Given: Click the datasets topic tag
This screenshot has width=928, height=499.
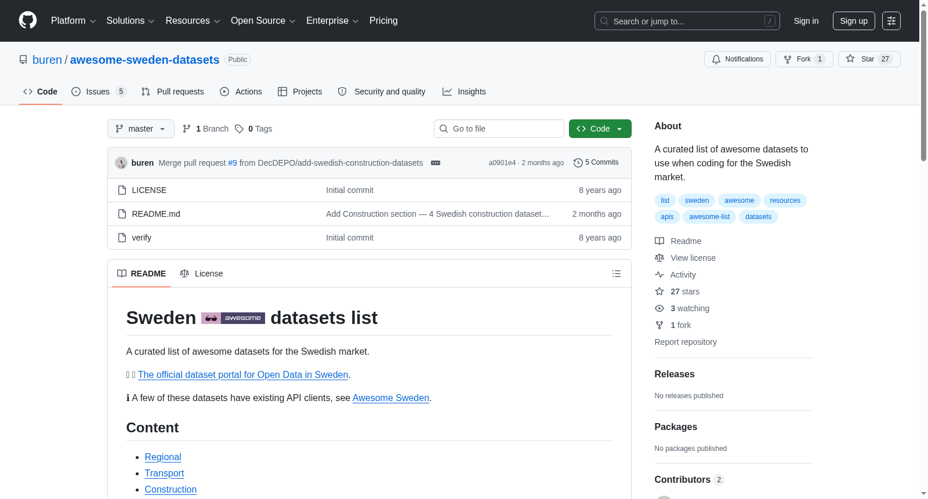Looking at the screenshot, I should tap(759, 217).
